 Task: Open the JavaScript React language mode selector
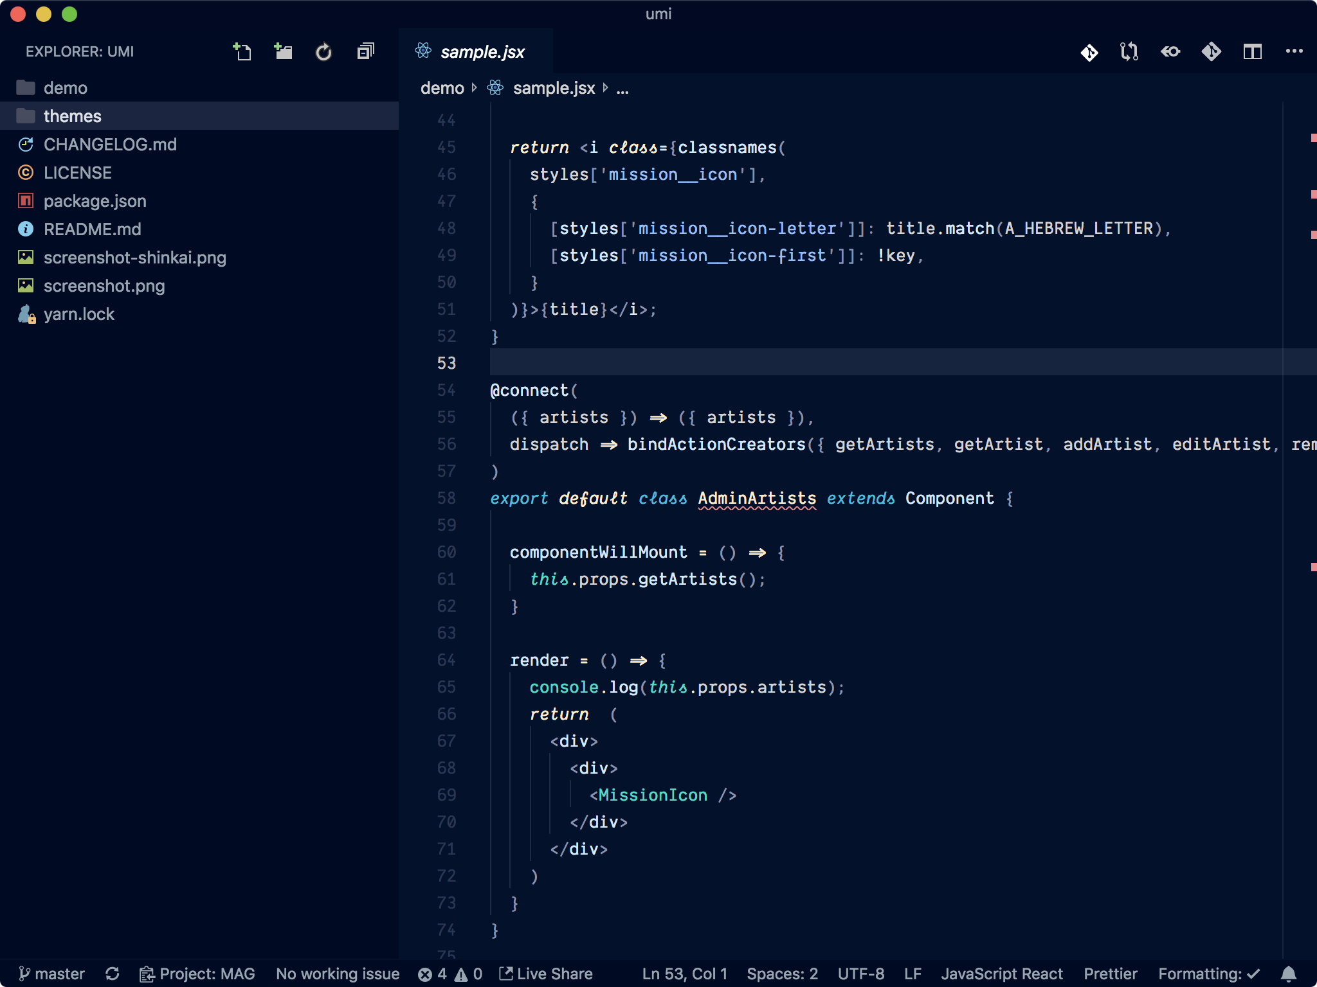(1001, 974)
